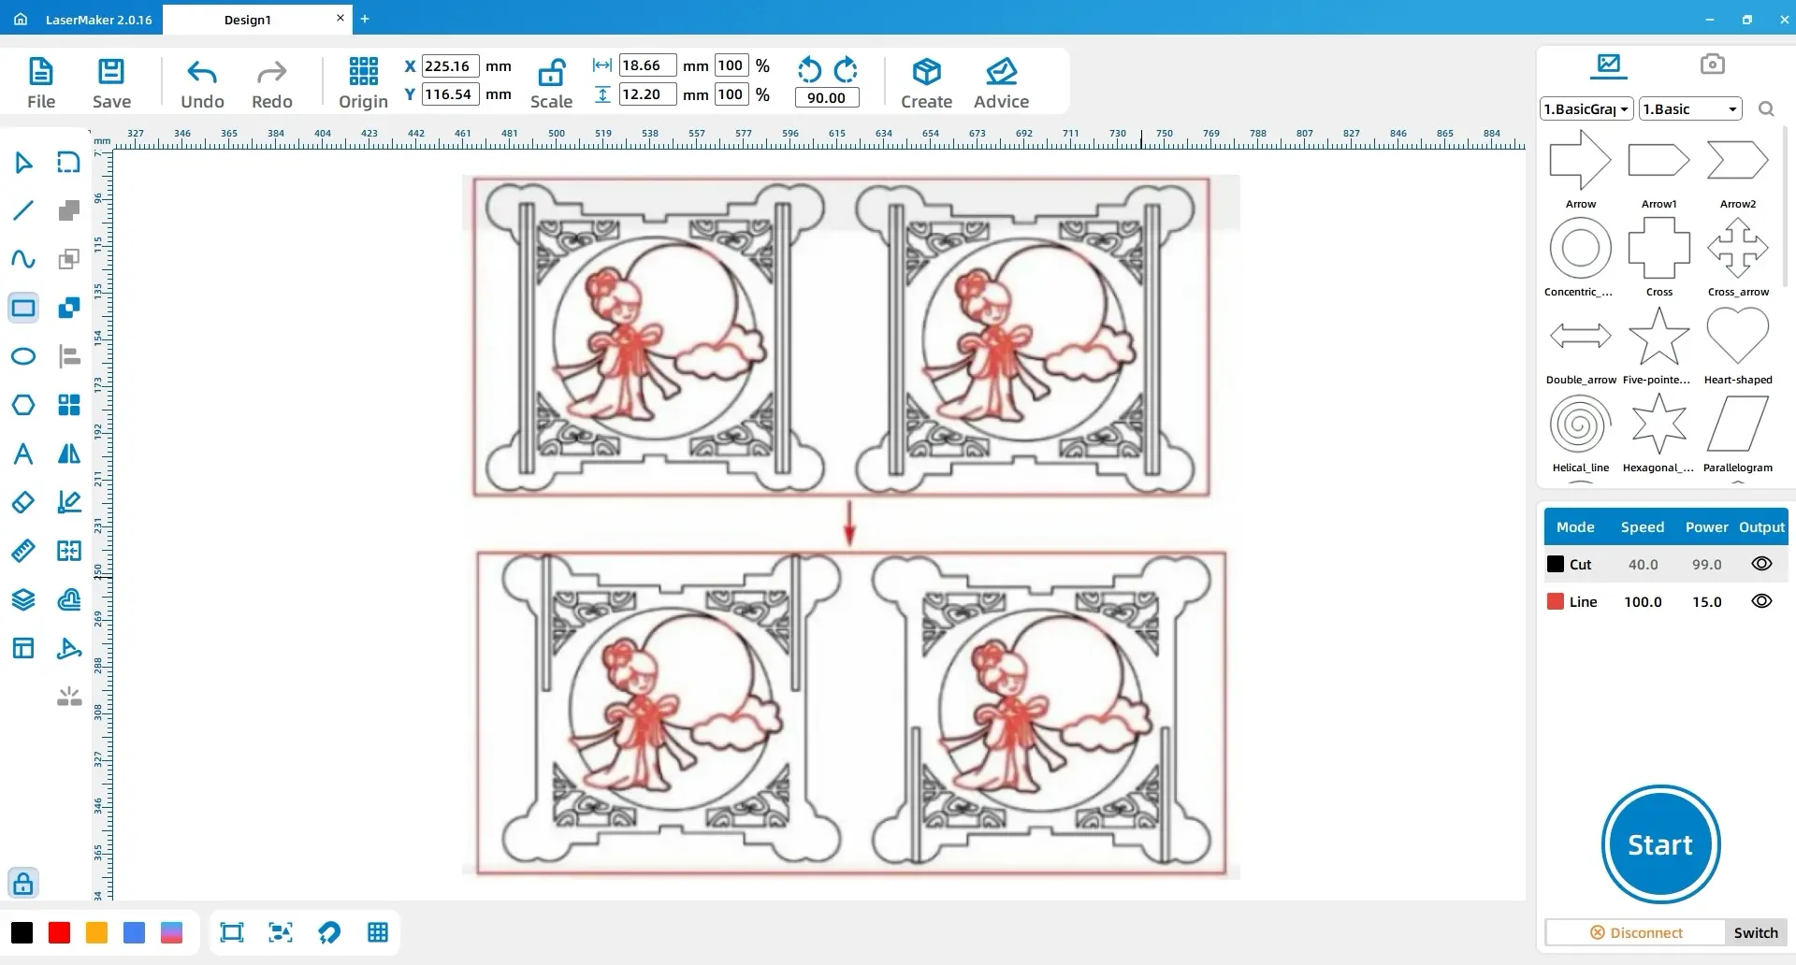
Task: Open the 1.BasicGraphics category dropdown
Action: (x=1586, y=108)
